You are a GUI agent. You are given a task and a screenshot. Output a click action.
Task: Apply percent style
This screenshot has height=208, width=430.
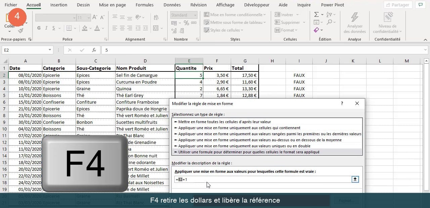click(x=186, y=23)
